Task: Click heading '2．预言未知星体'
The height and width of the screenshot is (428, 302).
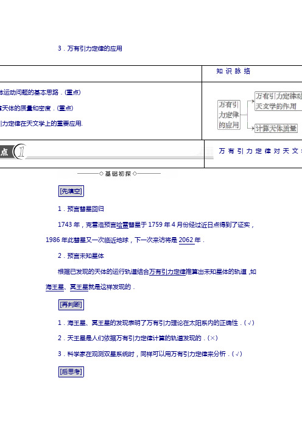Action: [81, 256]
